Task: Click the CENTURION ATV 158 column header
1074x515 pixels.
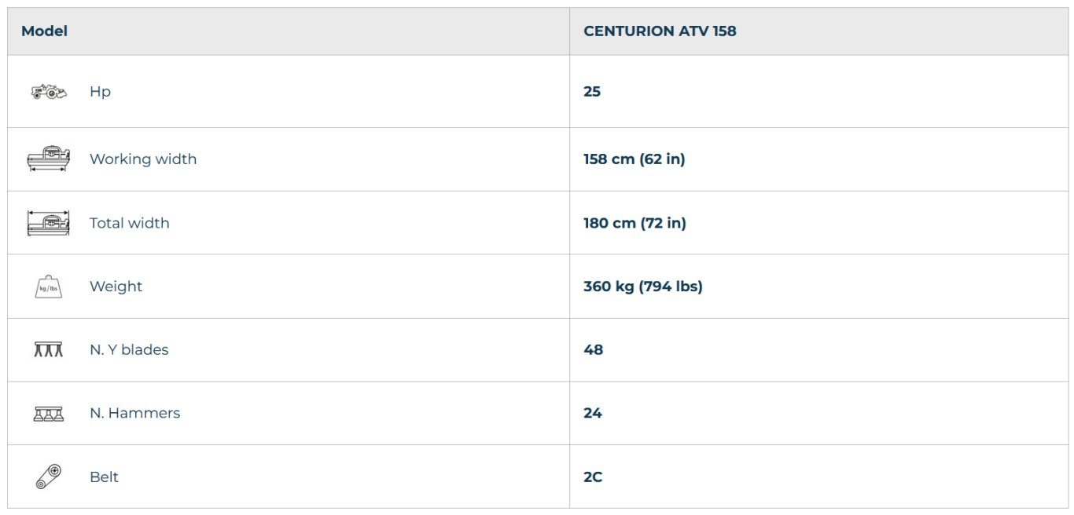Action: [660, 31]
